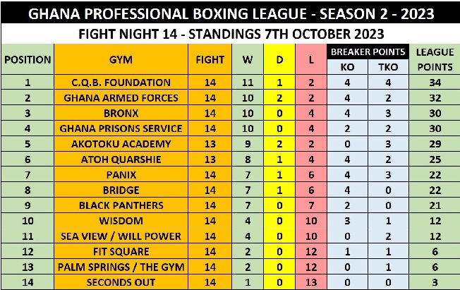The height and width of the screenshot is (290, 460).
Task: Click the SECONDS OUT gym cell
Action: [x=121, y=282]
